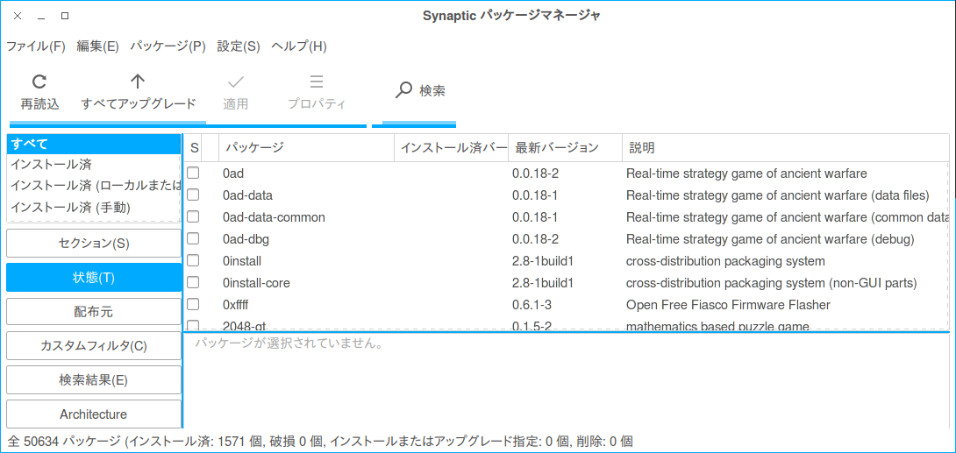The height and width of the screenshot is (453, 956).
Task: Select the 0install-core package name
Action: pos(256,283)
